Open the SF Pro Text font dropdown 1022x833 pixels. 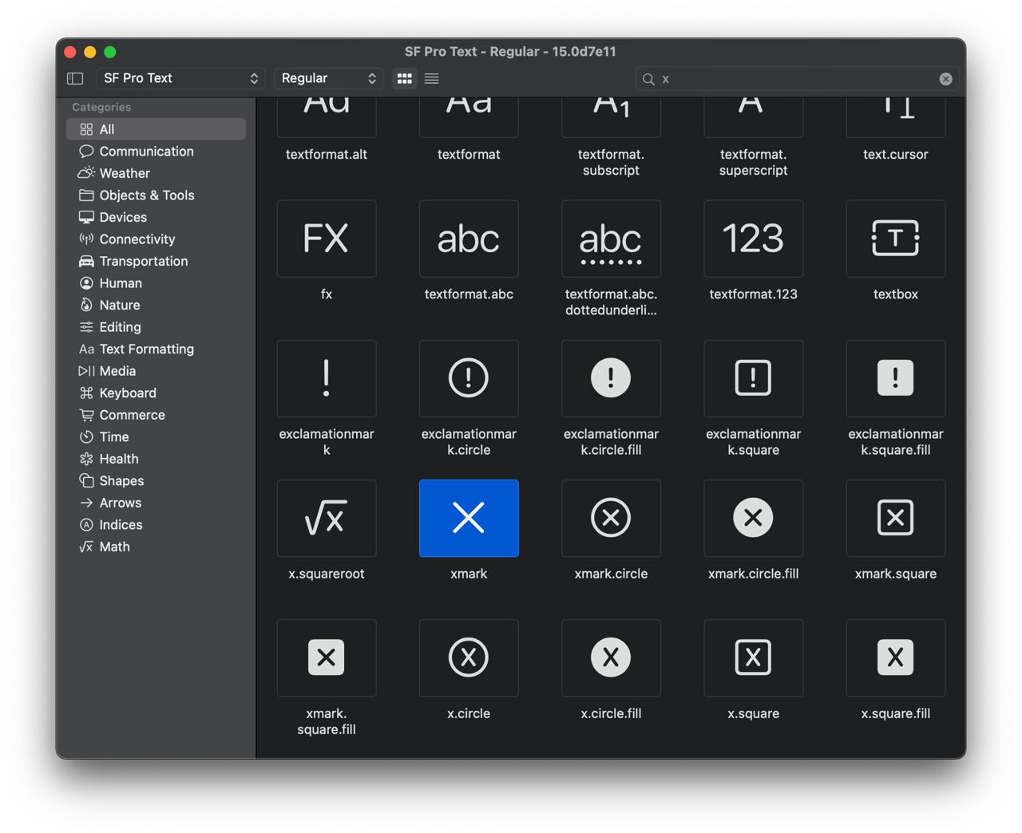point(181,78)
